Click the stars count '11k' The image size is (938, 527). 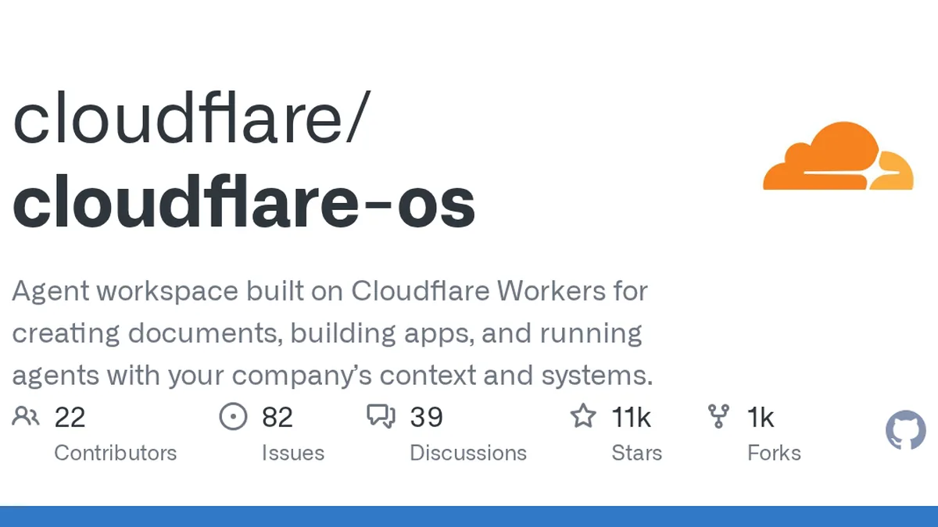(x=632, y=418)
